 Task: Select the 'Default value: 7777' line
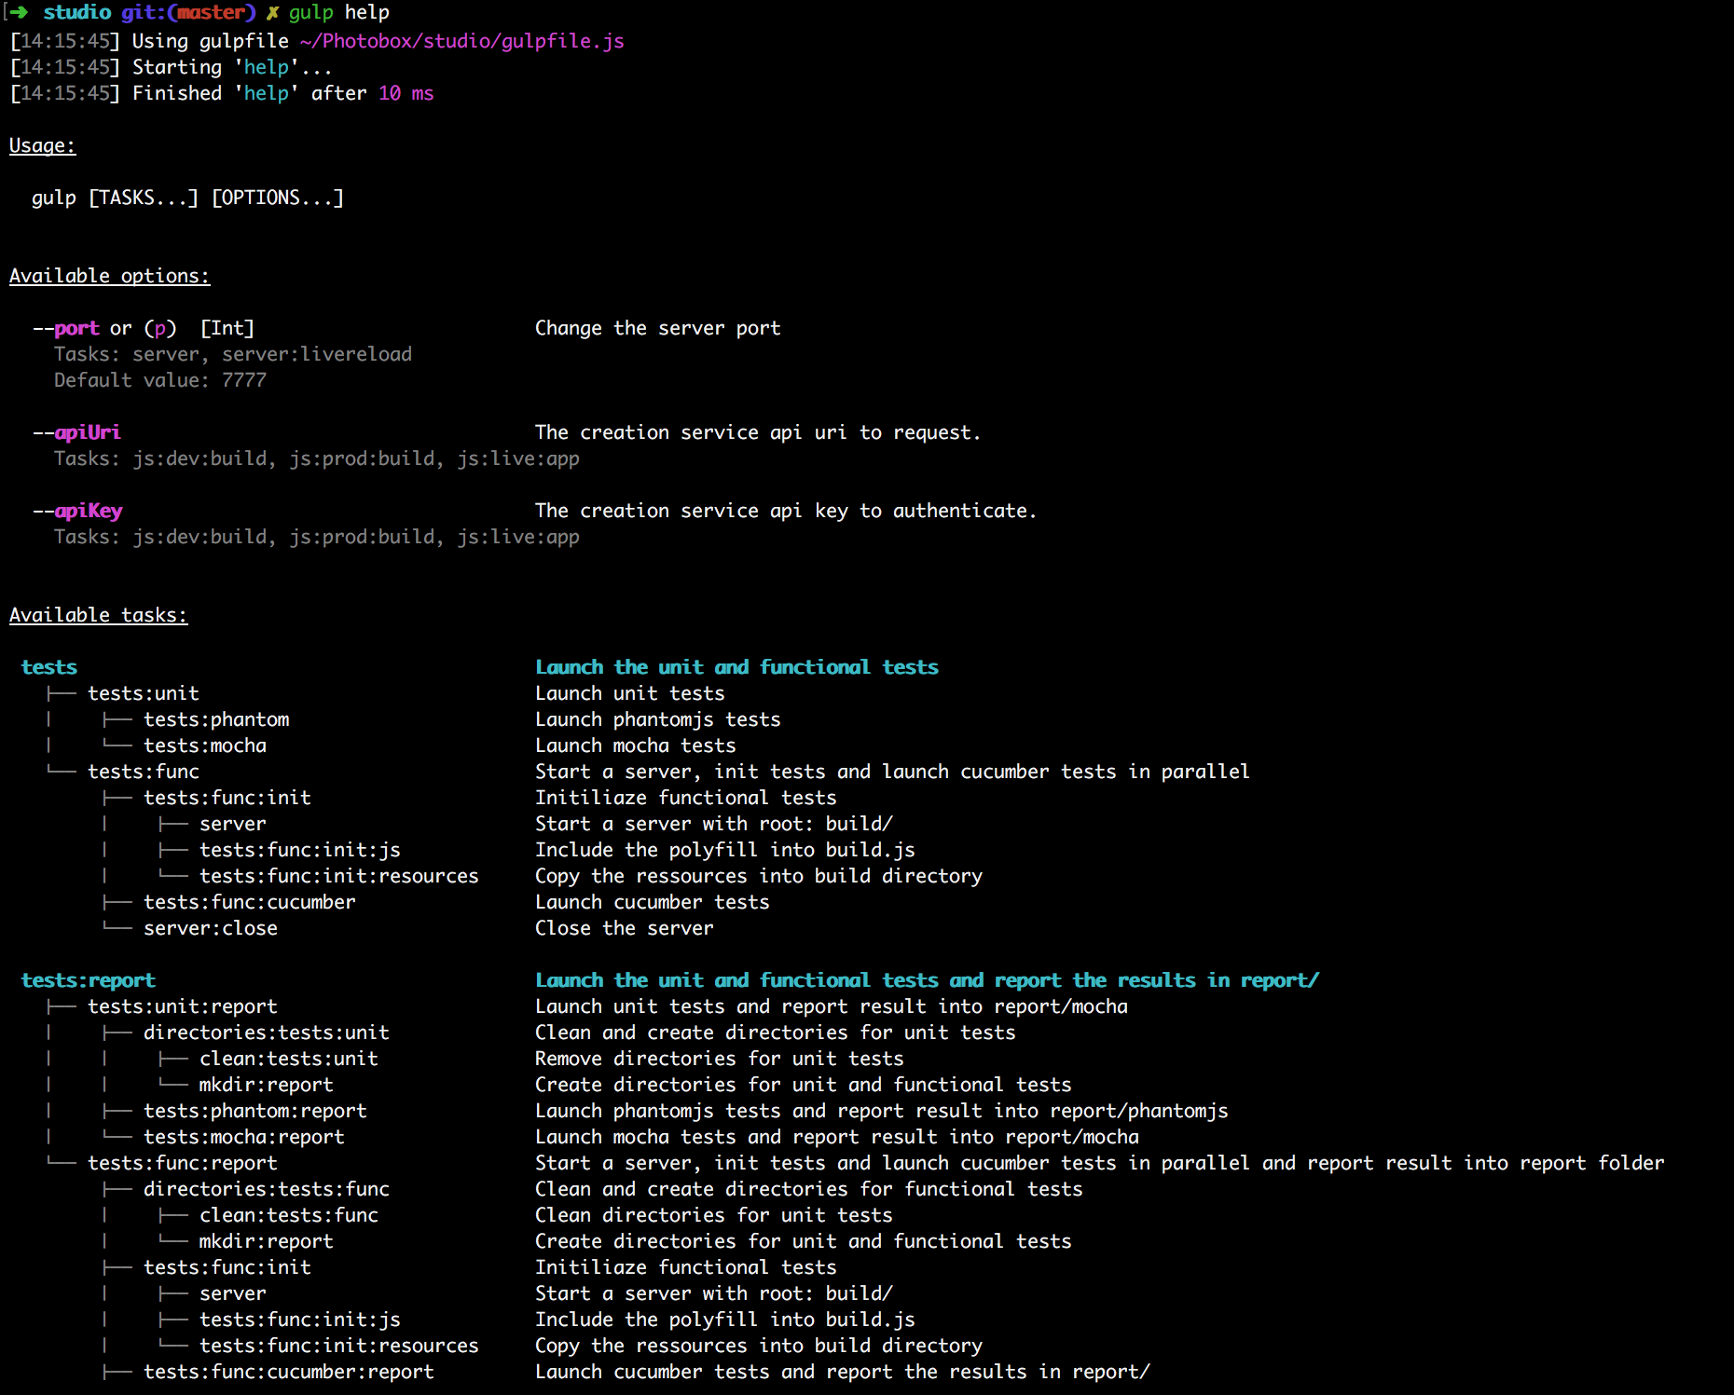coord(159,381)
